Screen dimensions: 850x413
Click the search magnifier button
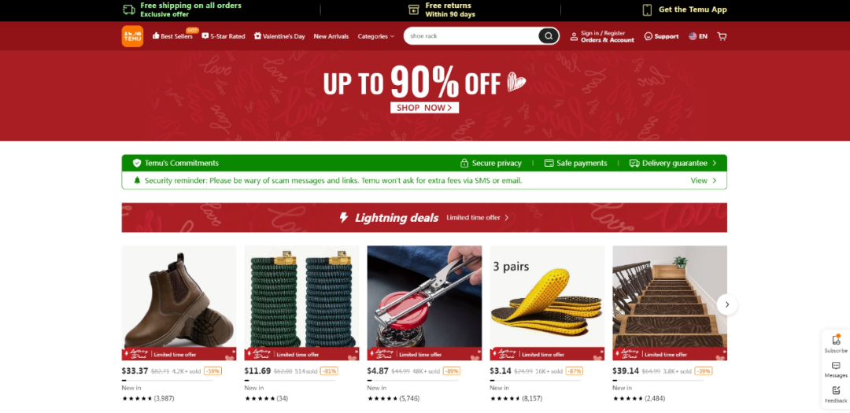coord(549,36)
